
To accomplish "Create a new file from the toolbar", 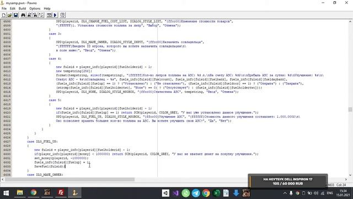I will 4,15.
